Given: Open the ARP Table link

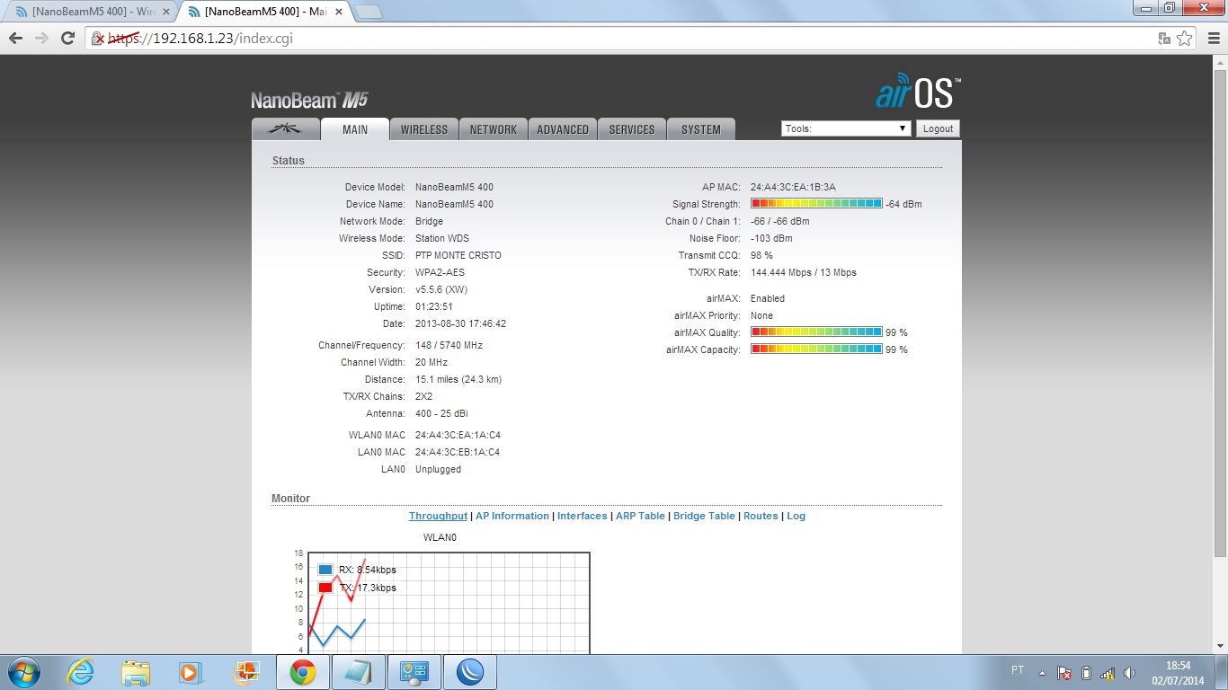Looking at the screenshot, I should coord(640,516).
